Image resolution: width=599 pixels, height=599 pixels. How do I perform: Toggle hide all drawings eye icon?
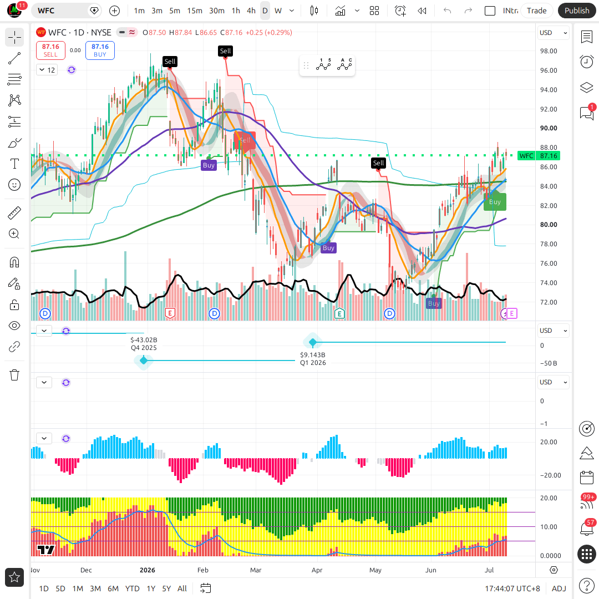14,326
